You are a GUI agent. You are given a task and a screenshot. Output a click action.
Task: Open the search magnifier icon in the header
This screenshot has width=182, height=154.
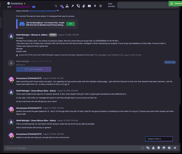click(56, 6)
